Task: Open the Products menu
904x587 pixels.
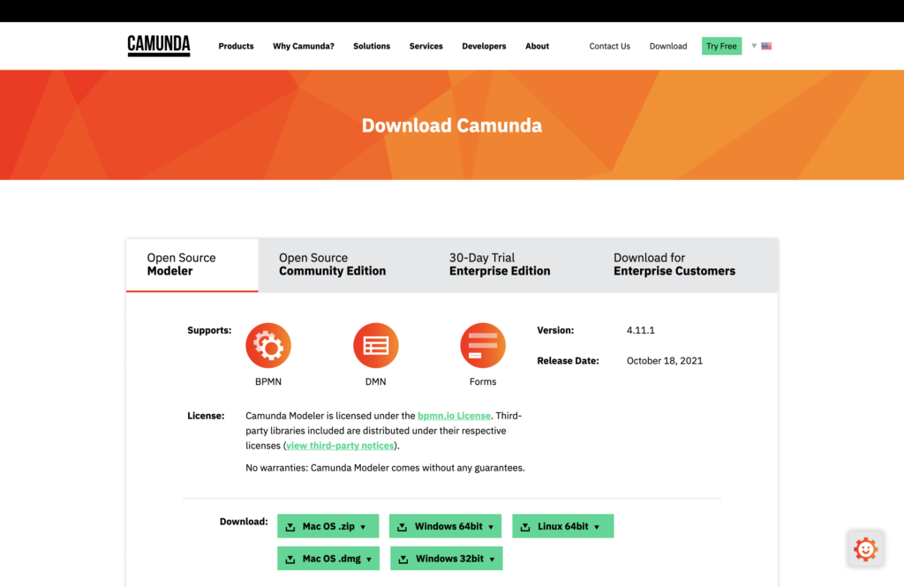Action: [236, 46]
